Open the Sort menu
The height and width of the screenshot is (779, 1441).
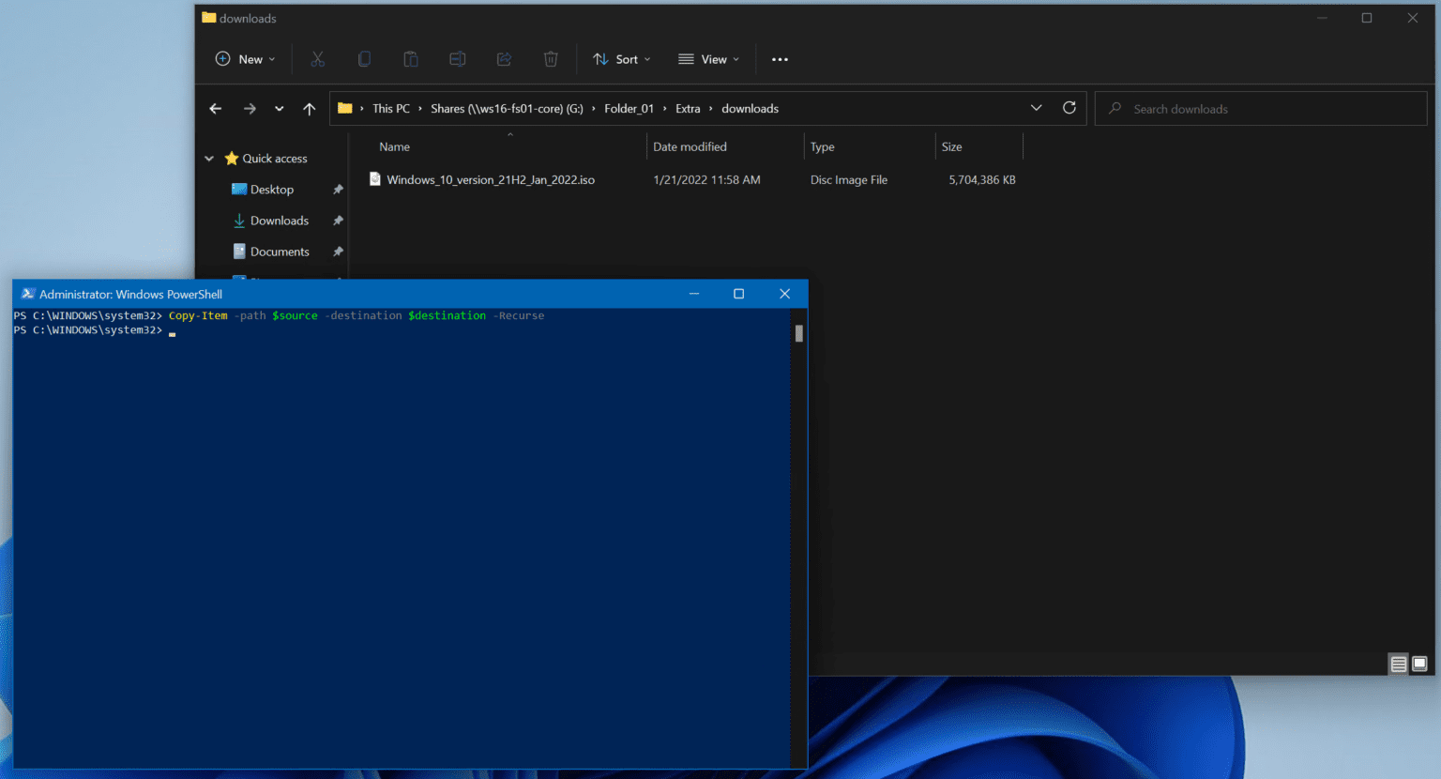[621, 58]
